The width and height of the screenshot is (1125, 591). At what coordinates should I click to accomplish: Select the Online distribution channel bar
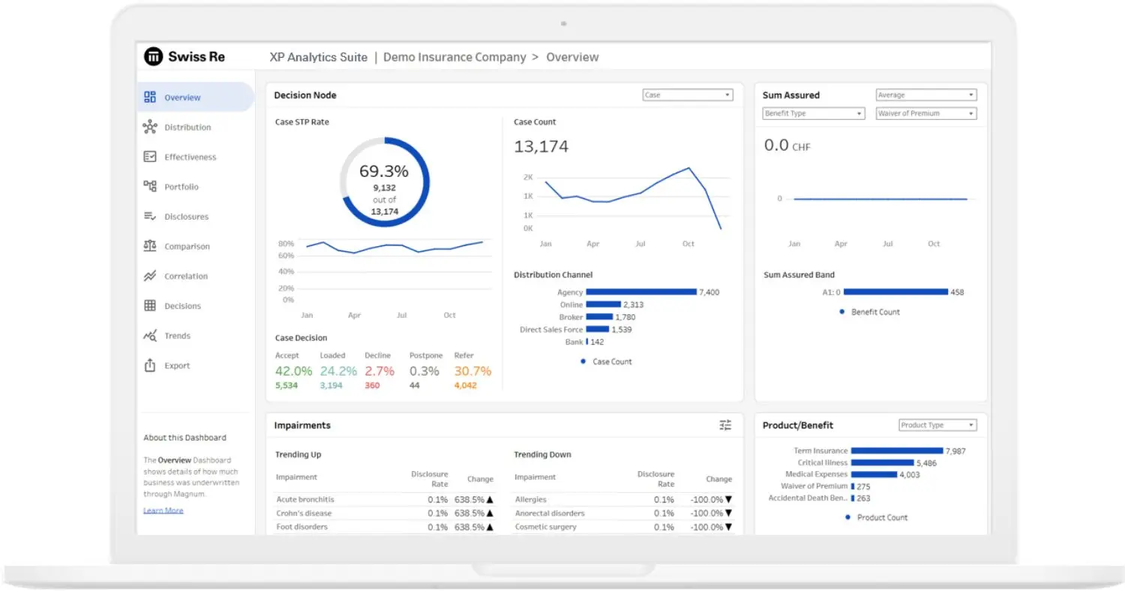[x=603, y=304]
